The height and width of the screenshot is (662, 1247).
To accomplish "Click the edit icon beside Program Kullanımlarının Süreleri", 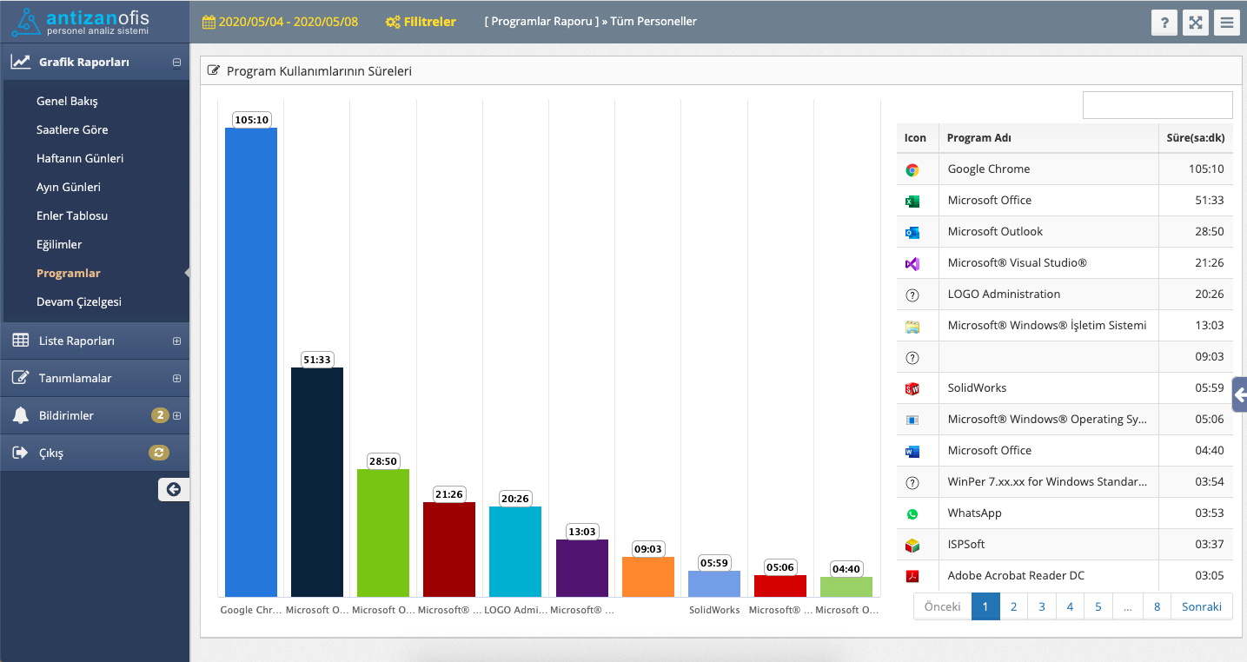I will coord(214,70).
